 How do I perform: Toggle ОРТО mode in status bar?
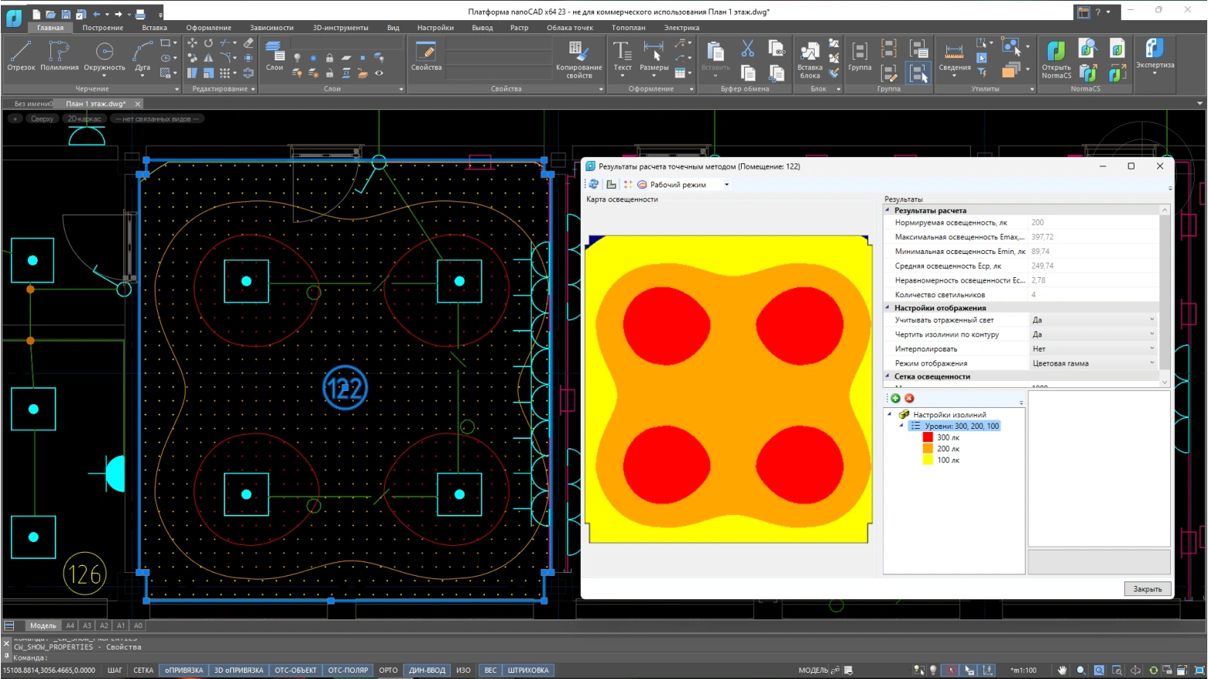[388, 670]
